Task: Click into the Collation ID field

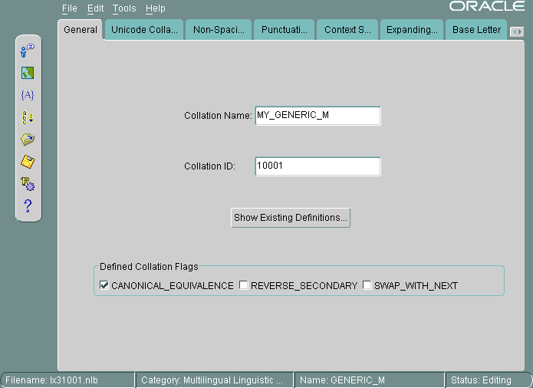Action: 317,166
